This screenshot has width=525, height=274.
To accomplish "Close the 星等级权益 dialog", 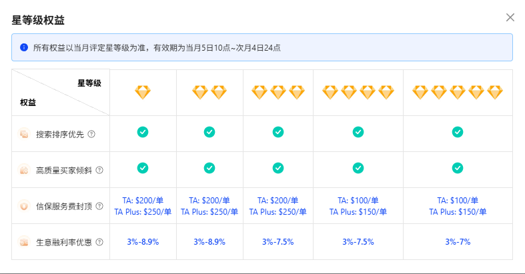I will pyautogui.click(x=510, y=17).
